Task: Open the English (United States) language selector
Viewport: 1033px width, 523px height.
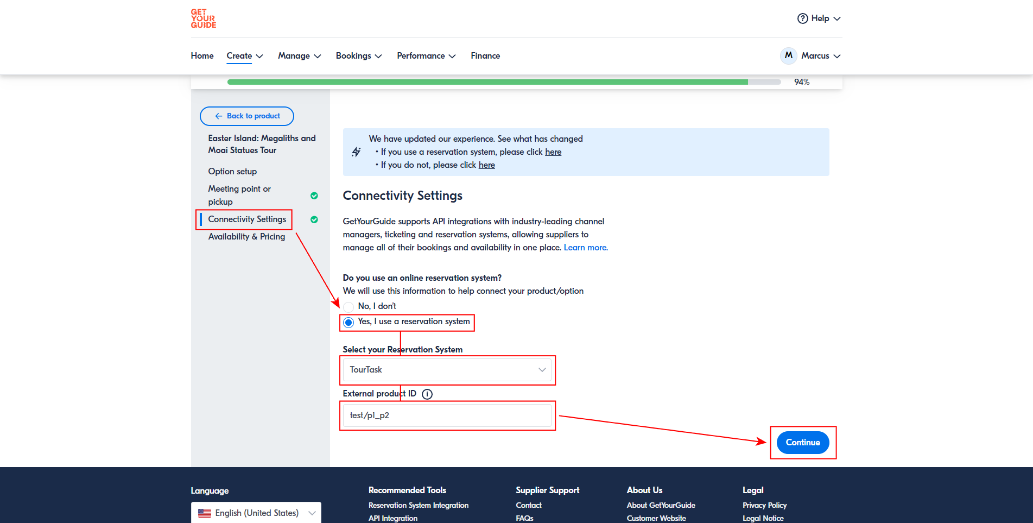Action: [x=256, y=513]
